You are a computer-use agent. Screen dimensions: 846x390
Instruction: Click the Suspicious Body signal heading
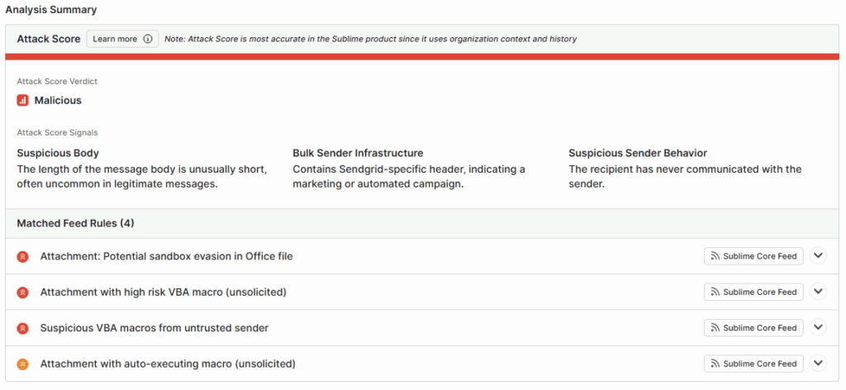pos(58,153)
